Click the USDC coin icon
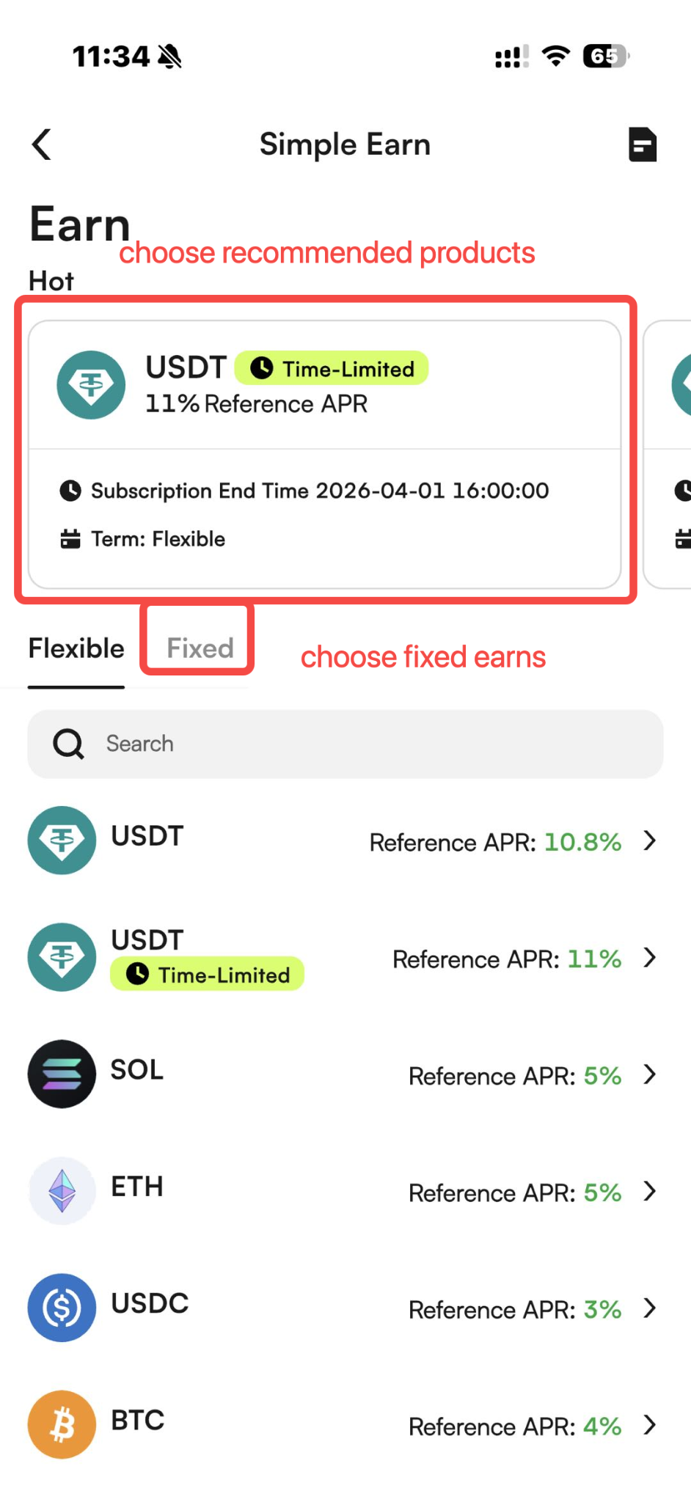The height and width of the screenshot is (1502, 691). click(62, 1308)
